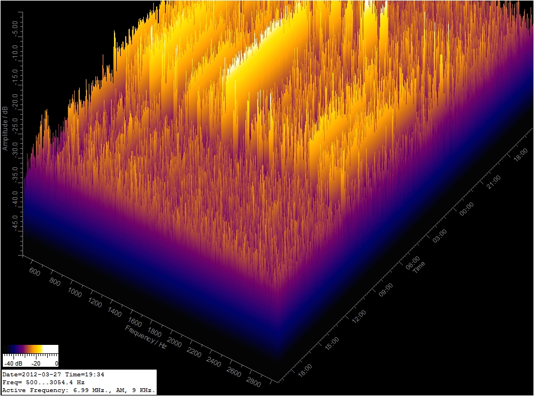The image size is (534, 396).
Task: Click the 'Active Frequency: 6.99 MHz., AM, 9 KHz.' line
Action: (x=79, y=390)
